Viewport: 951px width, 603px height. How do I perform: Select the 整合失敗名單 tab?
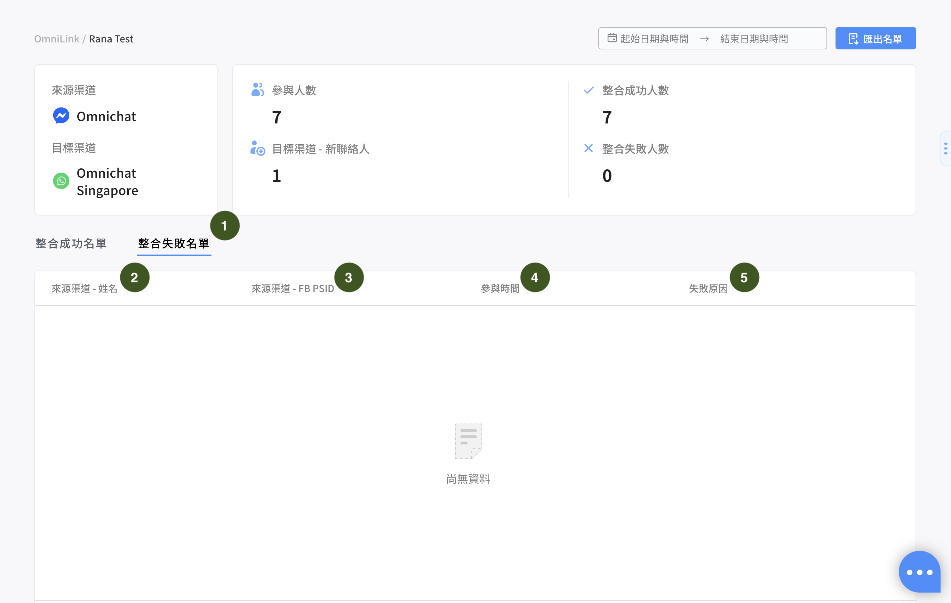pyautogui.click(x=173, y=243)
